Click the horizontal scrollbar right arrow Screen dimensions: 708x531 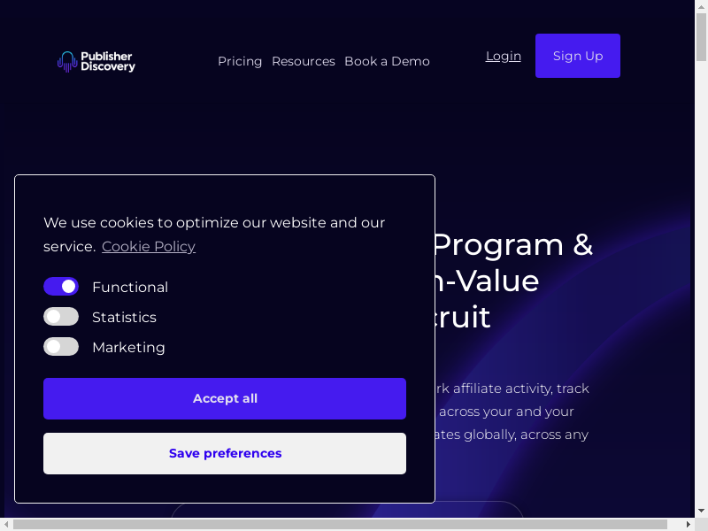click(687, 524)
